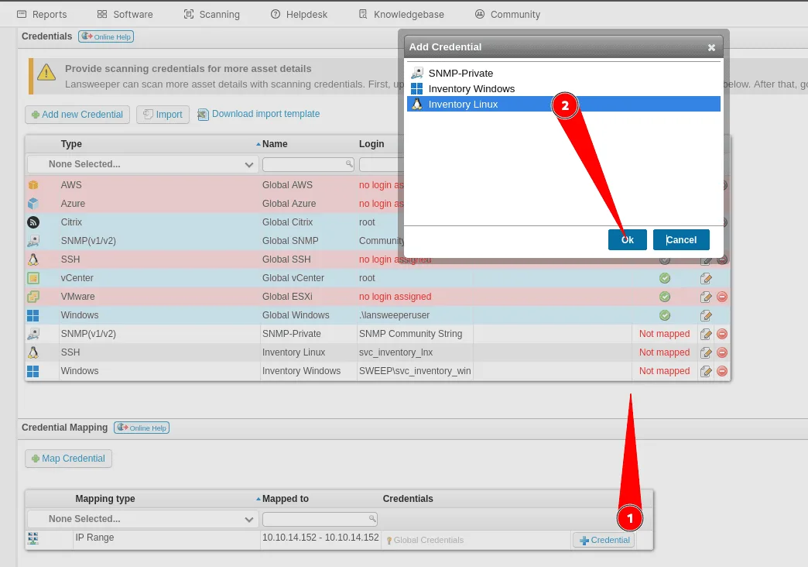Open the Knowledgebase menu

click(x=402, y=15)
